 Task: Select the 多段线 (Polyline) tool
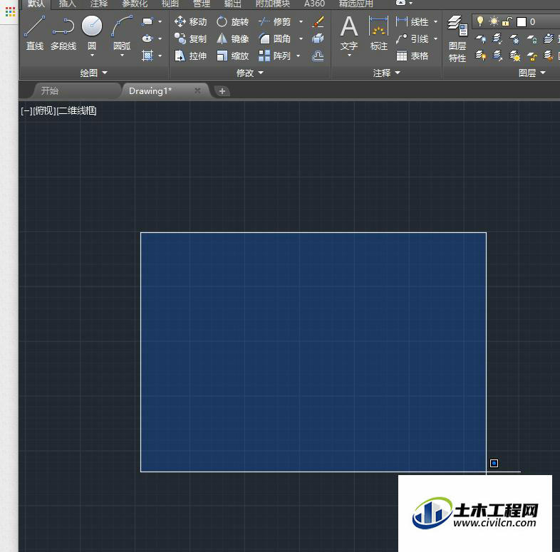[x=63, y=33]
